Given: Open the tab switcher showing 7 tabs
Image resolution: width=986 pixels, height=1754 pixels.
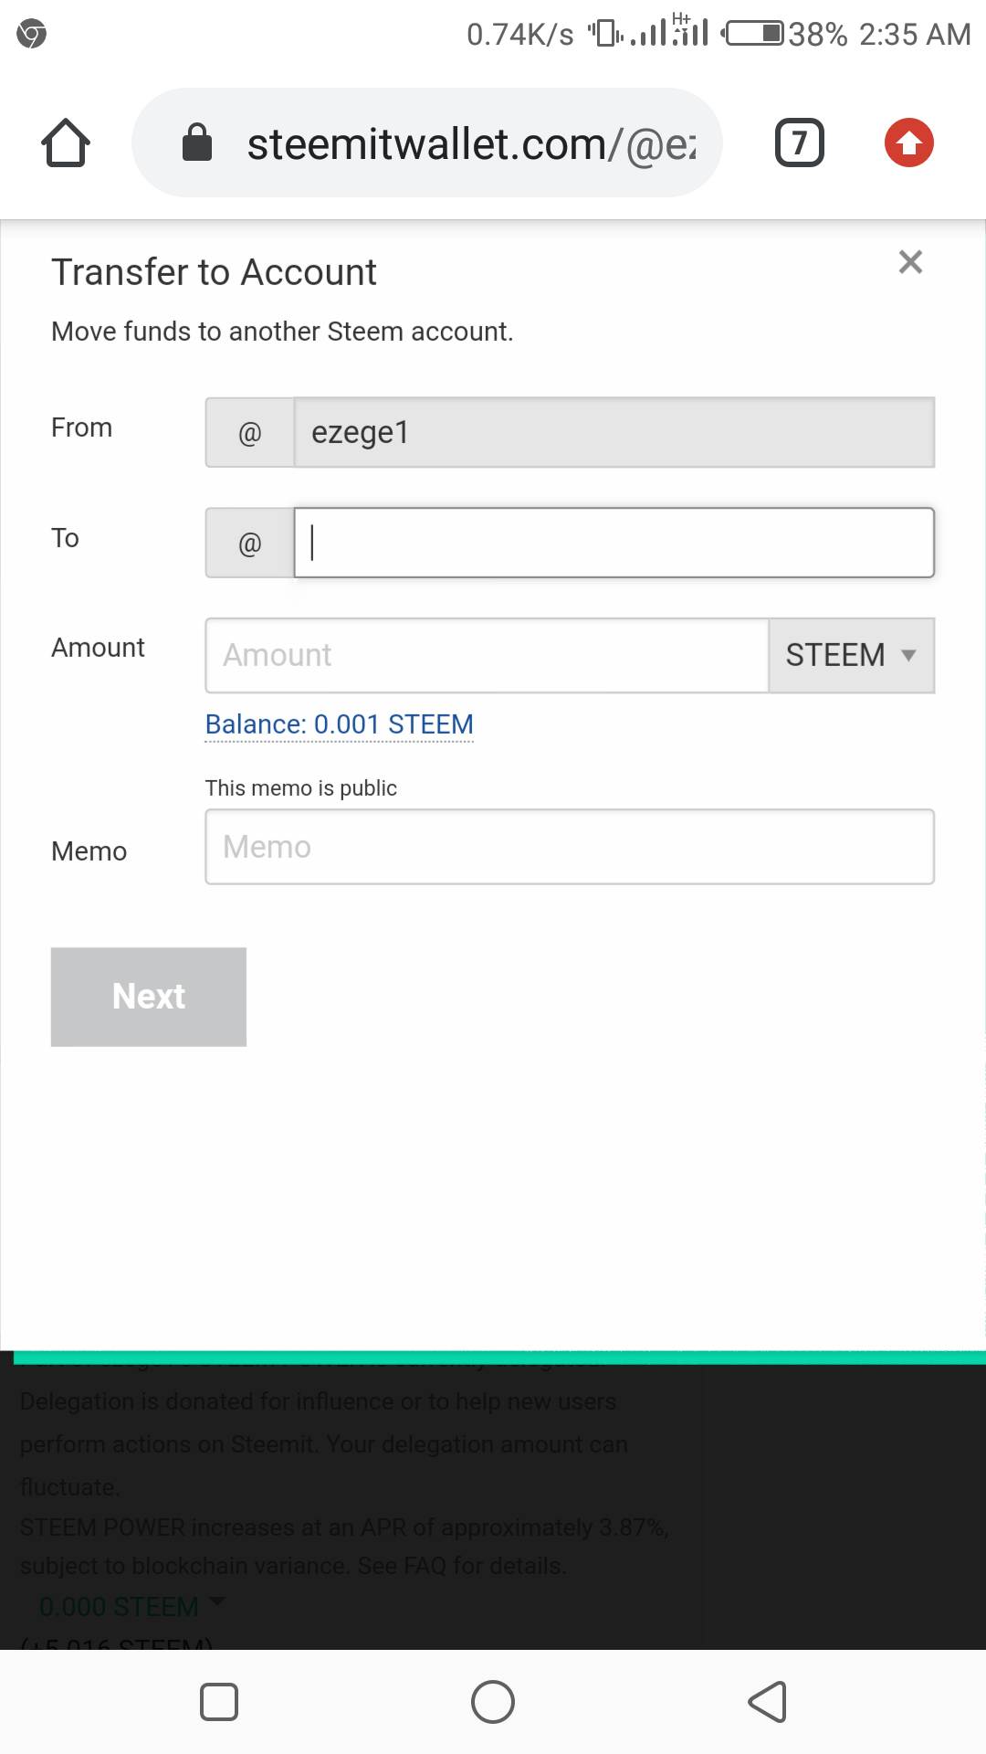Looking at the screenshot, I should pos(800,143).
